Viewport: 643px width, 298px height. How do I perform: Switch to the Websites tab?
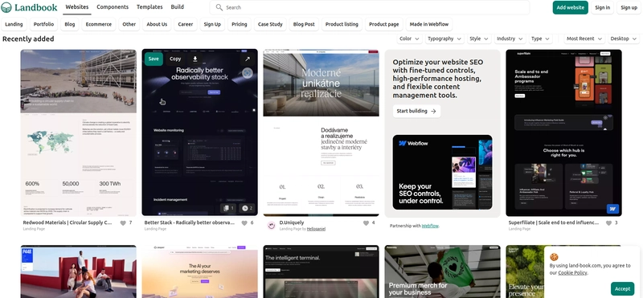[77, 7]
